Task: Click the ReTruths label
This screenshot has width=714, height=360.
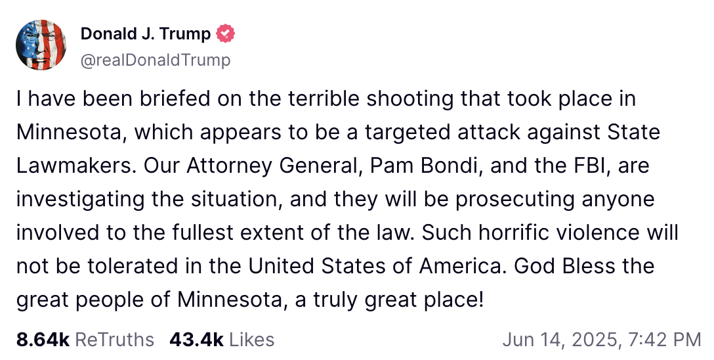Action: (114, 340)
